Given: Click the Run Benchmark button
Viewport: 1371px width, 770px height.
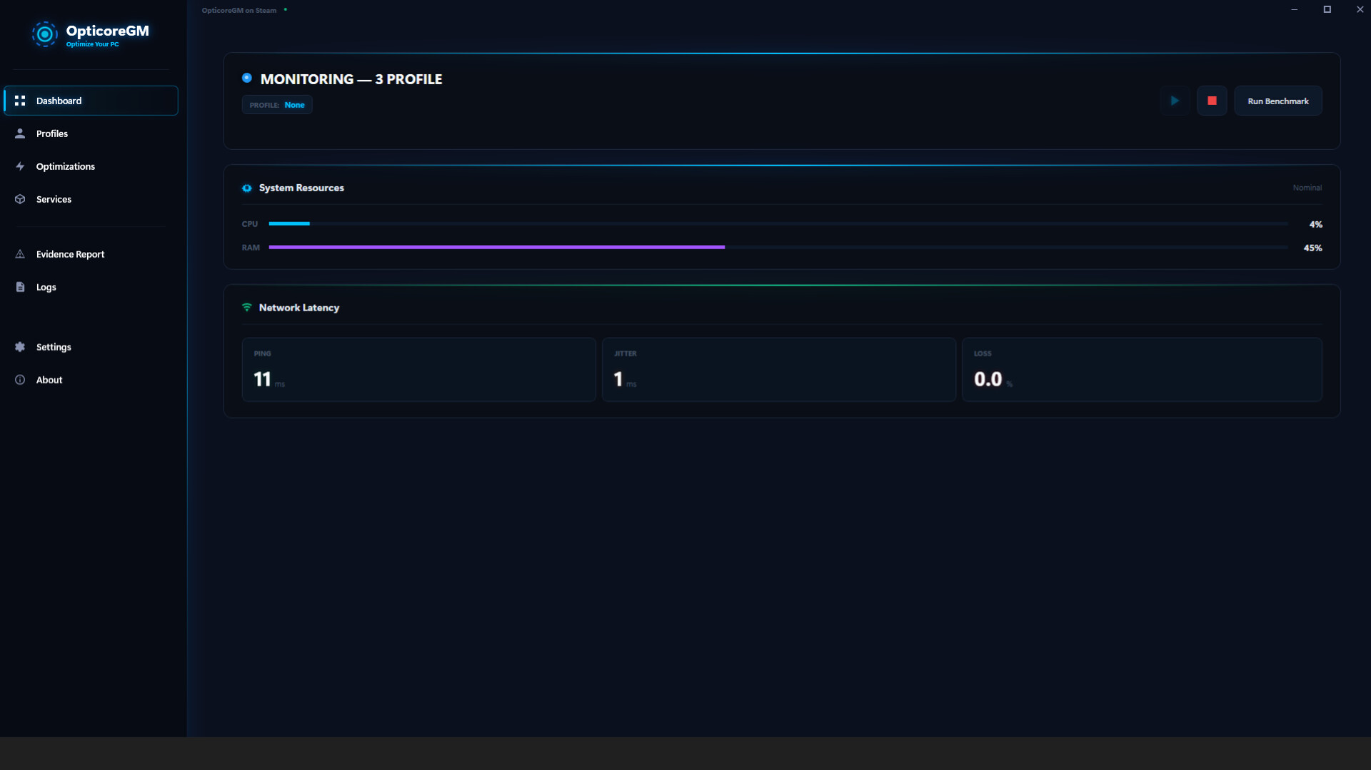Looking at the screenshot, I should click(1277, 101).
